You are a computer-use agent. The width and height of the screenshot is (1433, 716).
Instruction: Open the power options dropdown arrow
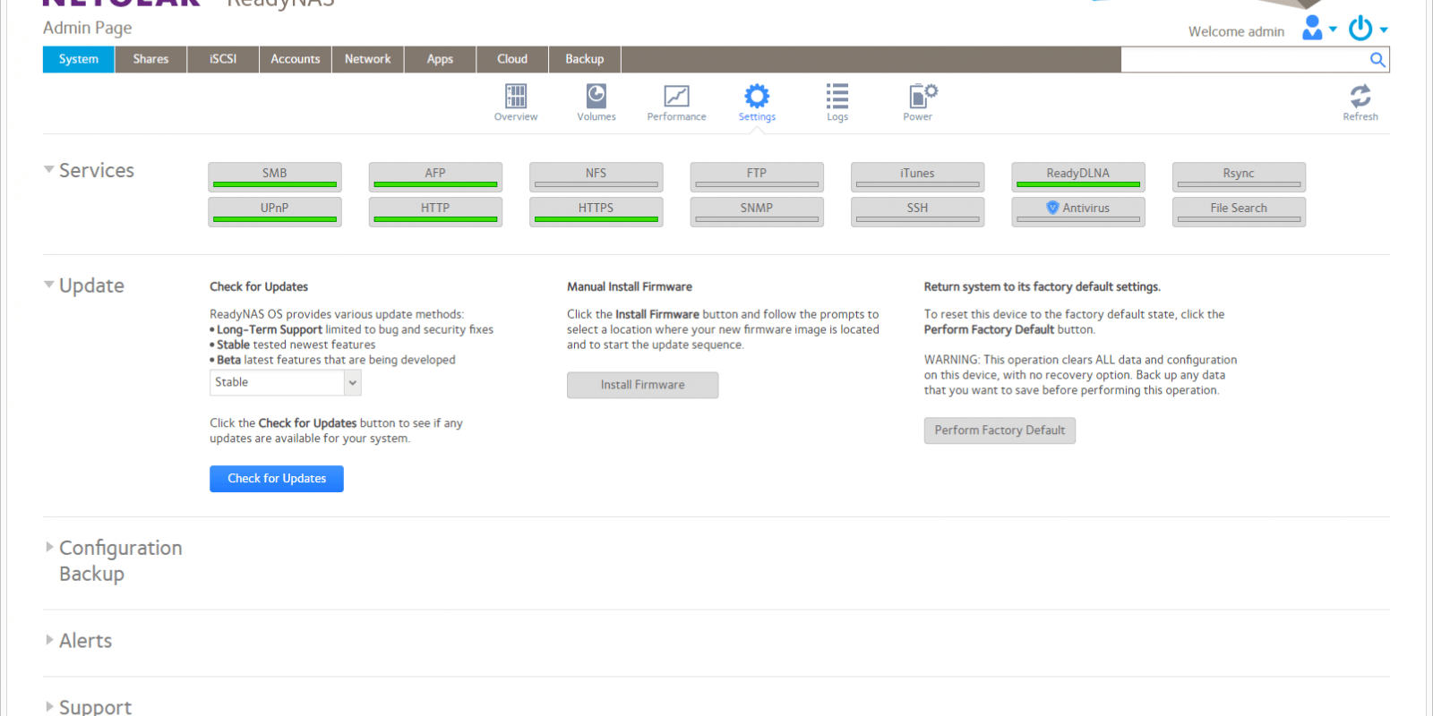(x=1384, y=30)
